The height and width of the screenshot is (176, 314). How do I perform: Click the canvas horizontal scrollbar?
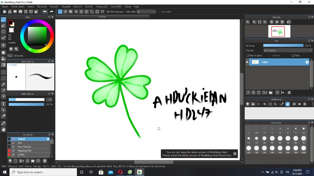click(x=154, y=162)
